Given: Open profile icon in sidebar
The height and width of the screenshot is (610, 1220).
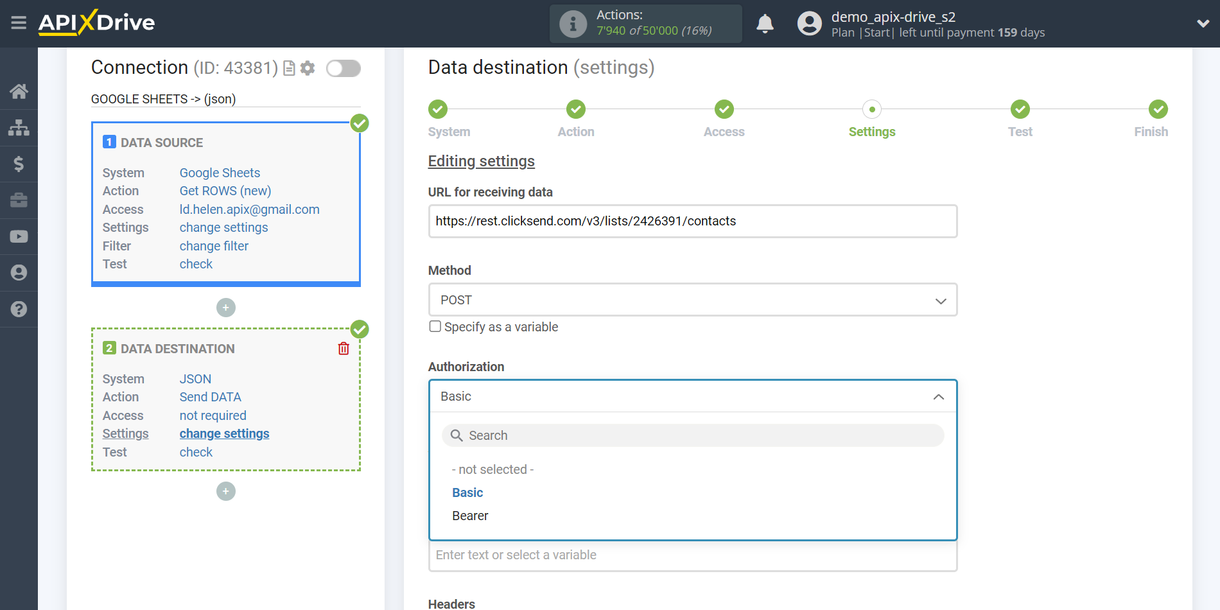Looking at the screenshot, I should click(19, 273).
